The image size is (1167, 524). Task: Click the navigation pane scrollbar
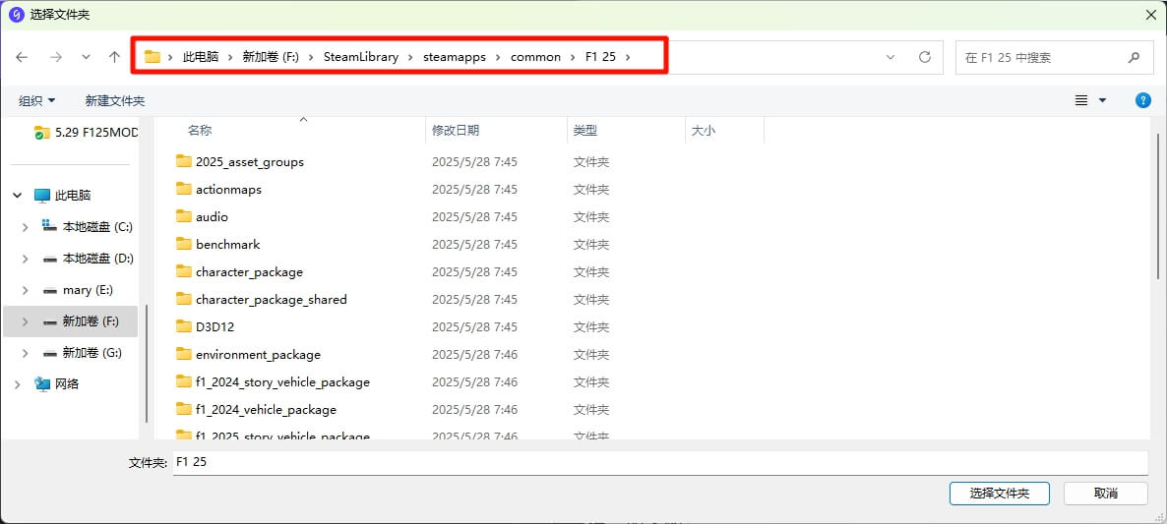pos(147,363)
